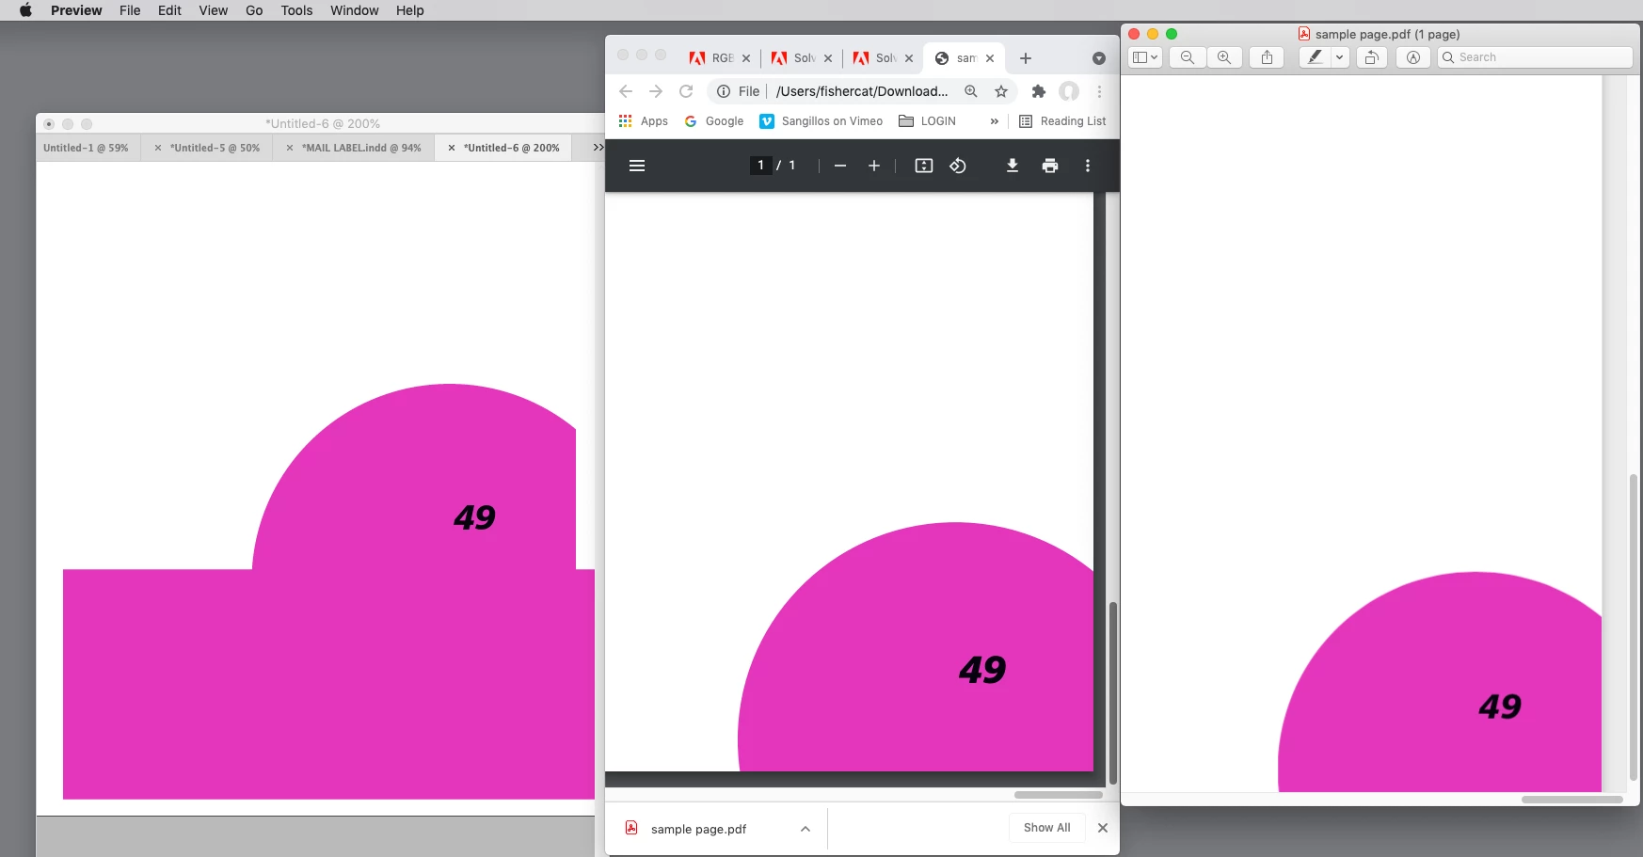Open the Chrome profile avatar

click(x=1069, y=91)
